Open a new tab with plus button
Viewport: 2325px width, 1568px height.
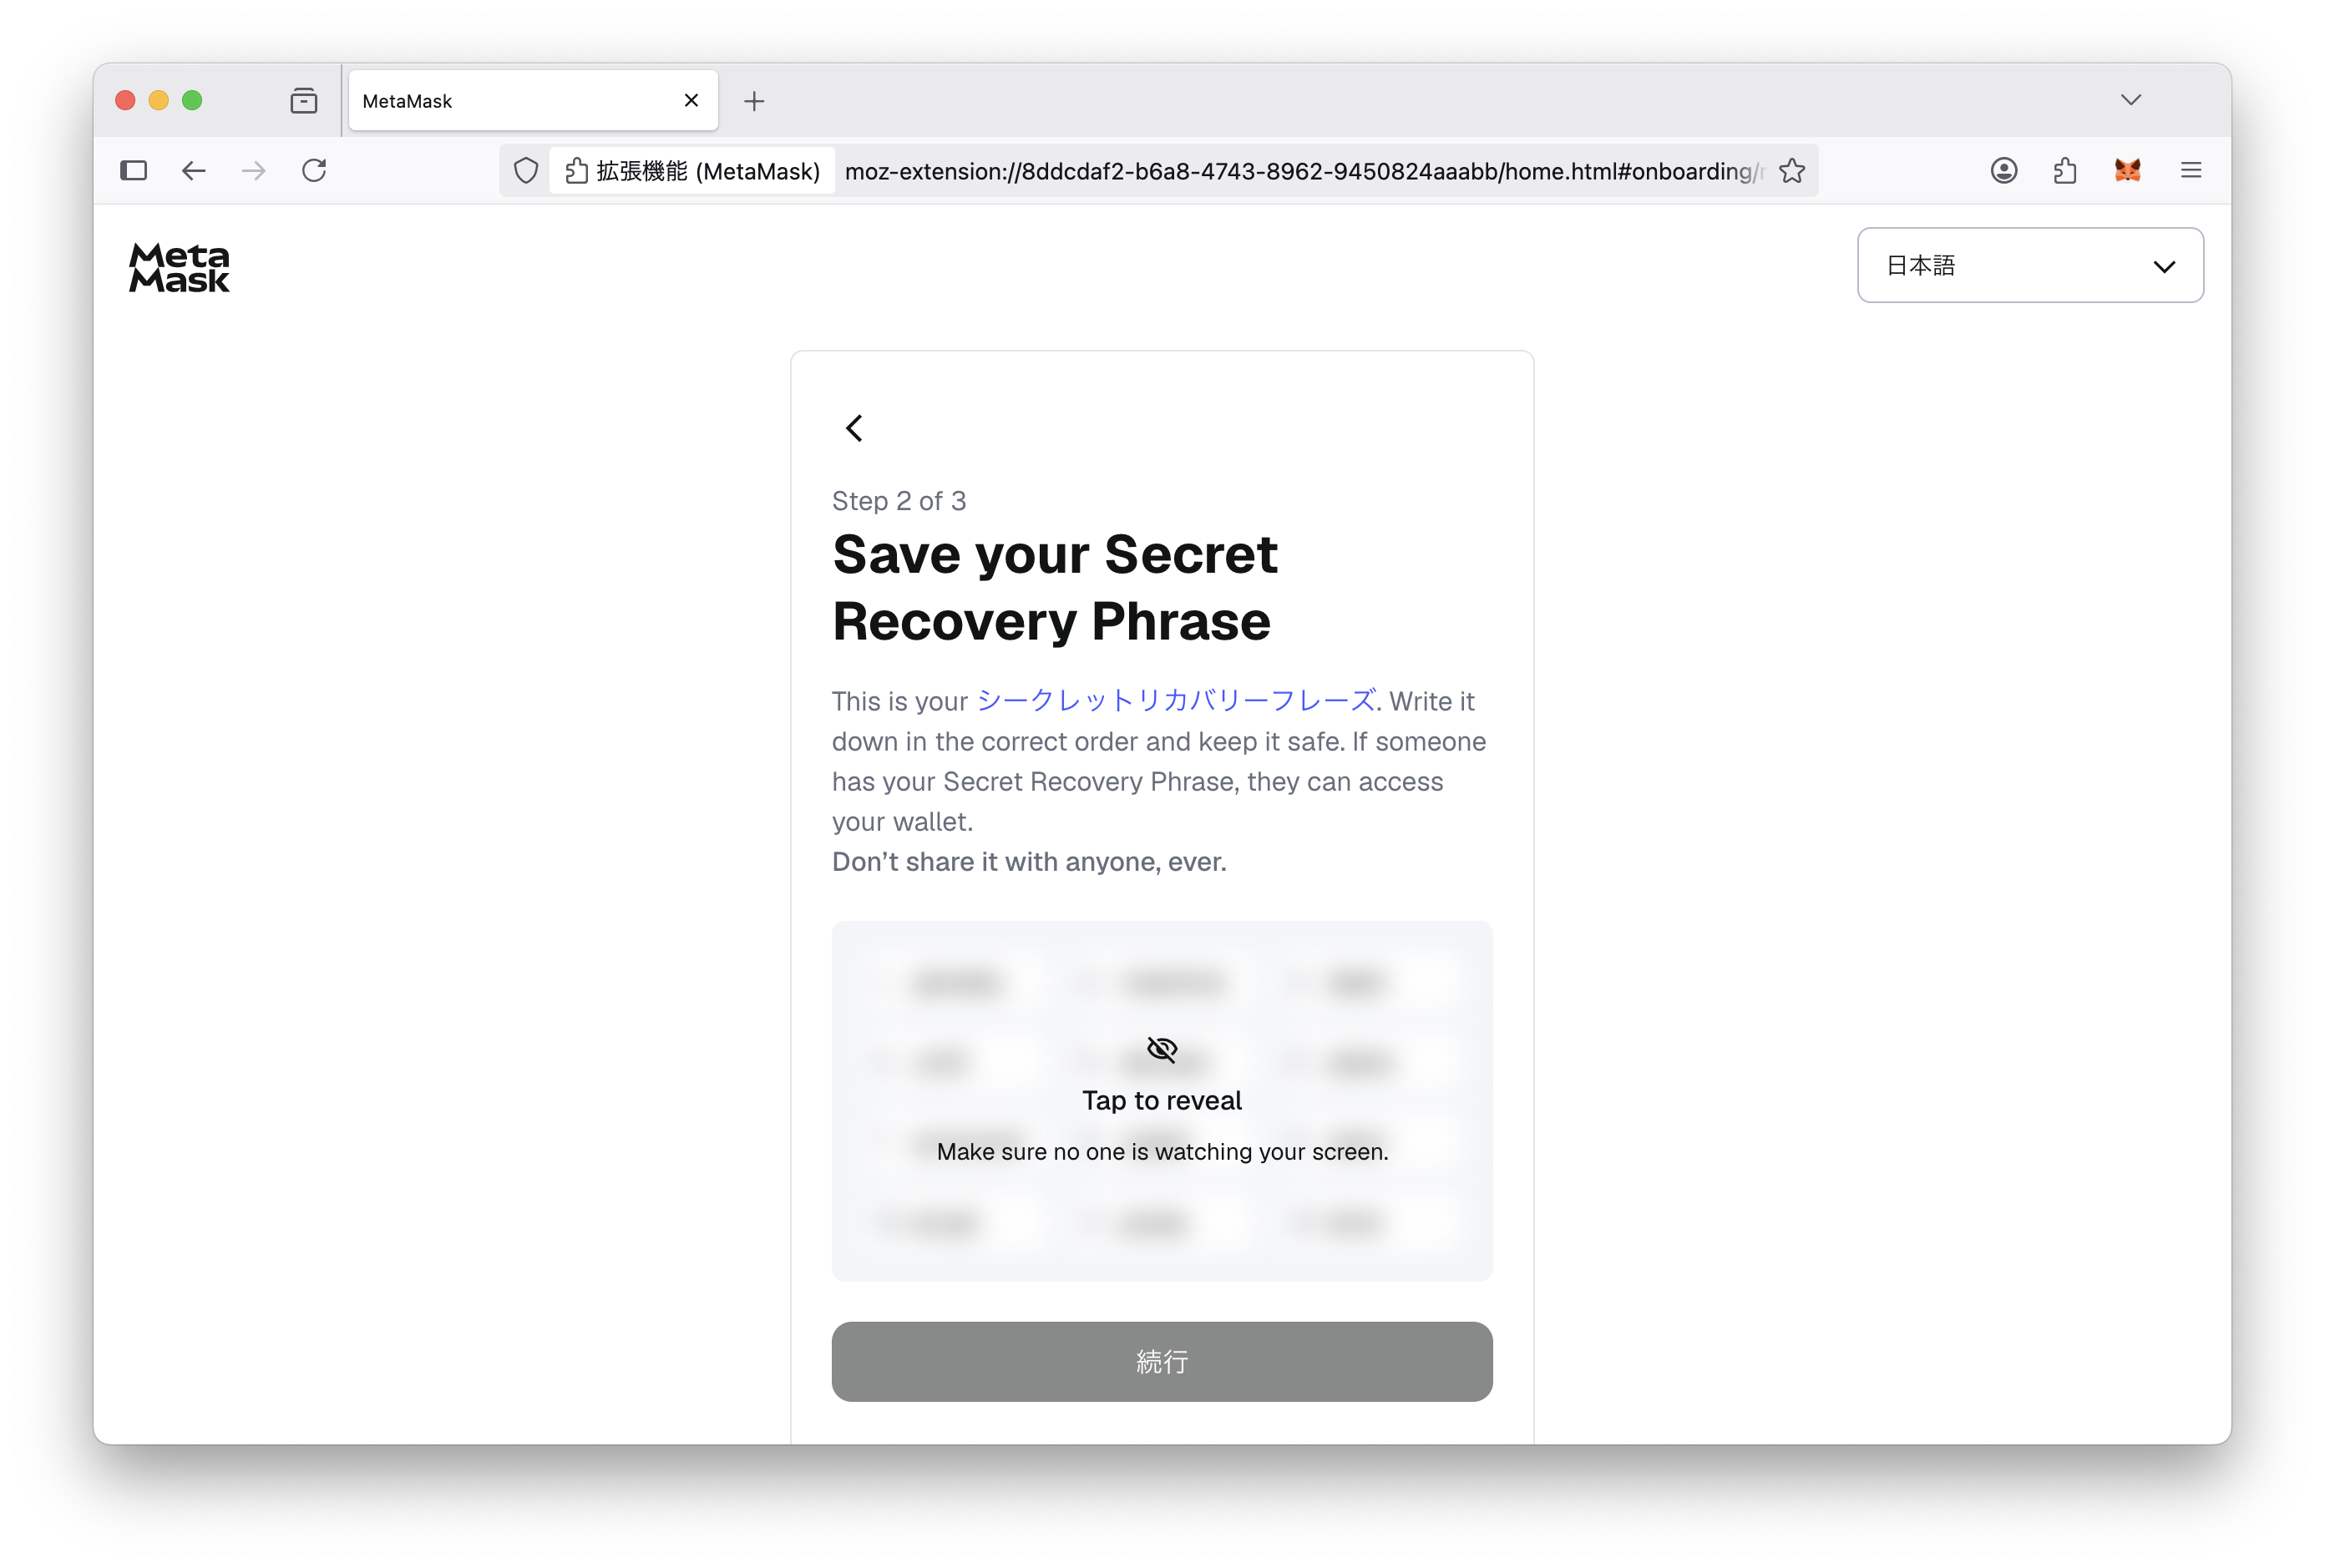coord(754,101)
